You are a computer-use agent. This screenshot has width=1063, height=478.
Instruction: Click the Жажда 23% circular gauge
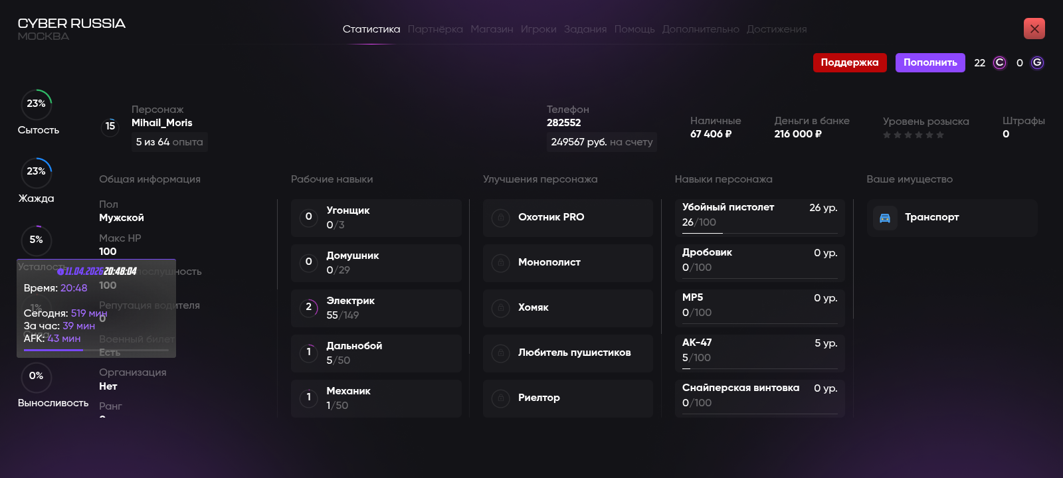pos(37,172)
